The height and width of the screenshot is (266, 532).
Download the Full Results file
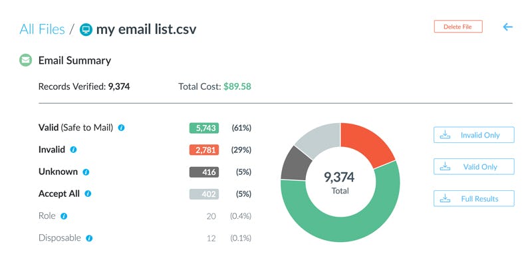pyautogui.click(x=474, y=198)
